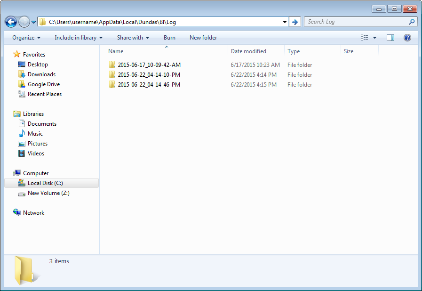The image size is (422, 291).
Task: Open the Share with dropdown
Action: (x=132, y=38)
